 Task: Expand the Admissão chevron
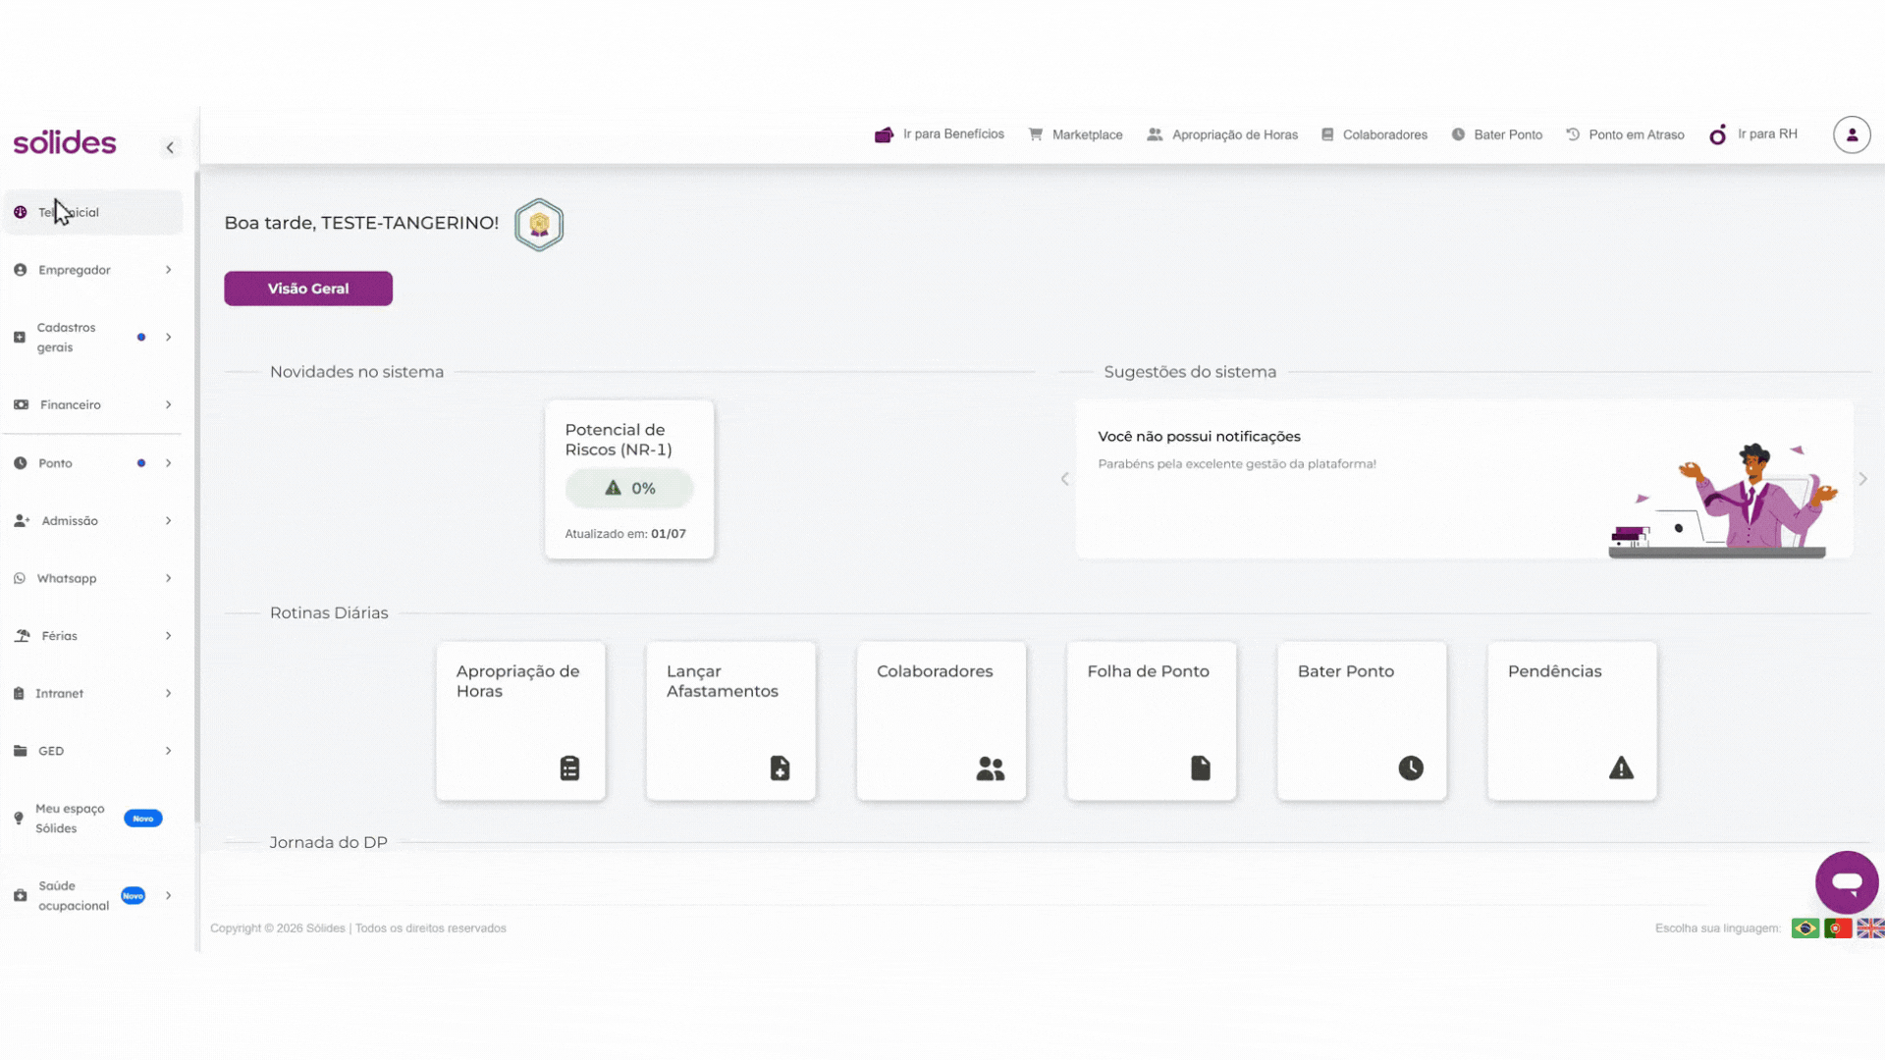tap(169, 521)
